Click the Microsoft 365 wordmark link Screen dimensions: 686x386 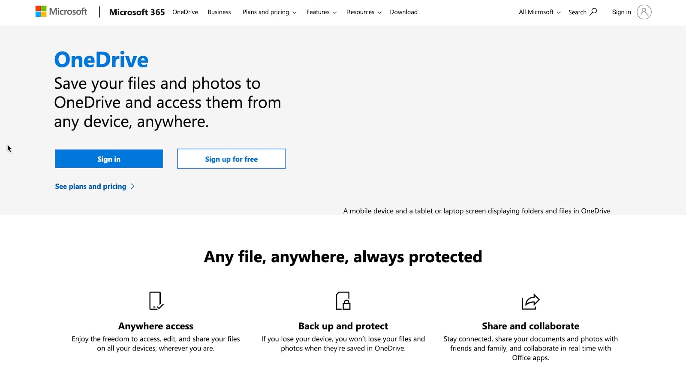pyautogui.click(x=137, y=12)
